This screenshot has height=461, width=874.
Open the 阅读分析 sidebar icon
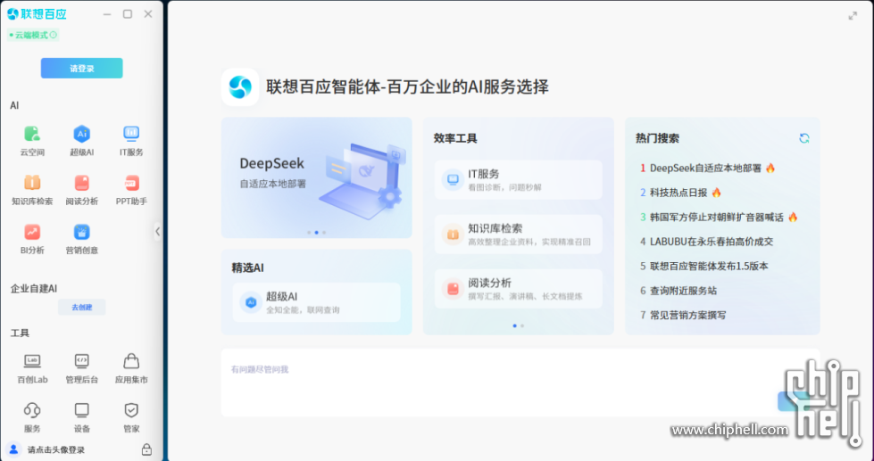coord(82,183)
